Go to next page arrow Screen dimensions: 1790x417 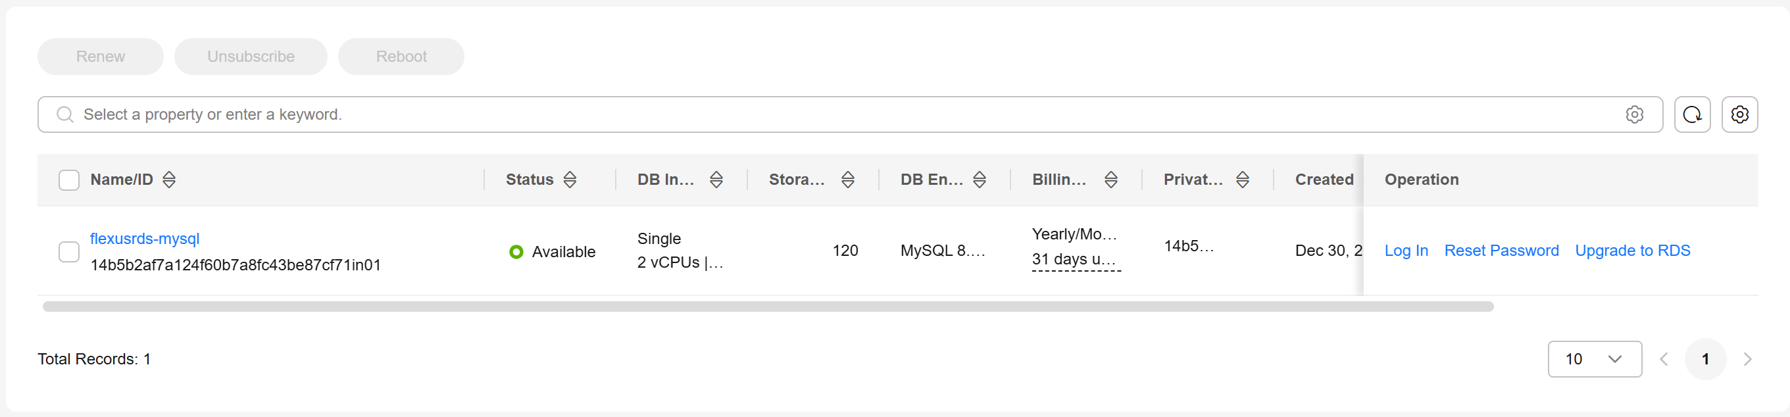[x=1747, y=359]
